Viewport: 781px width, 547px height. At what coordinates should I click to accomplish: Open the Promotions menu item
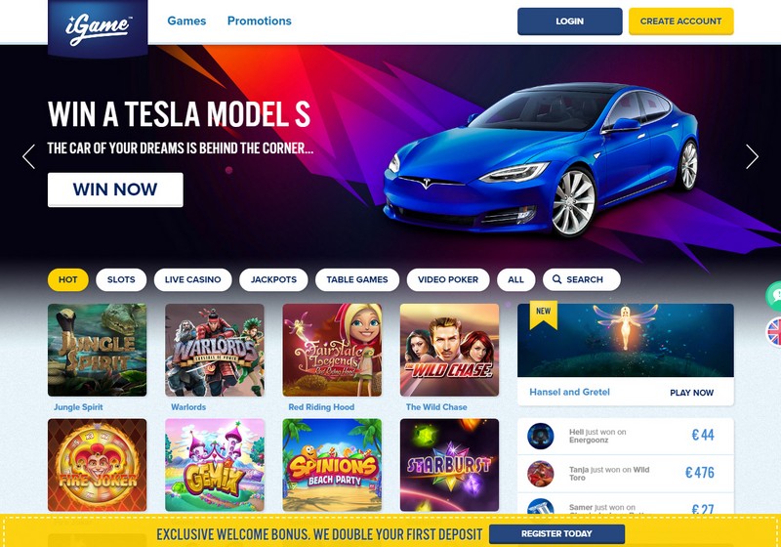(x=260, y=21)
